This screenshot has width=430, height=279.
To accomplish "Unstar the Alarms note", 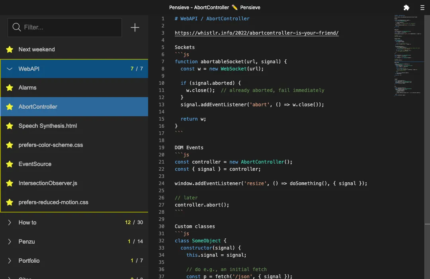I will click(10, 88).
